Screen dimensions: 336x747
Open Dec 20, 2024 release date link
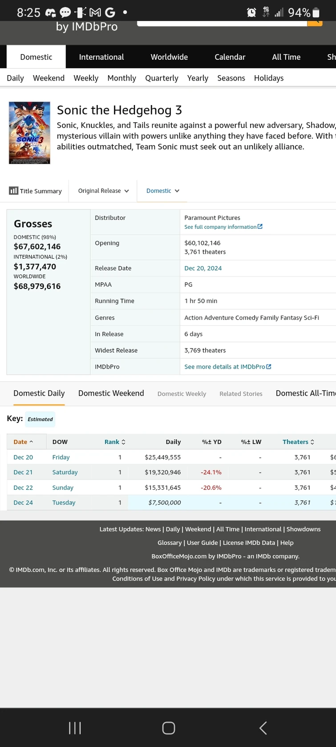click(203, 268)
